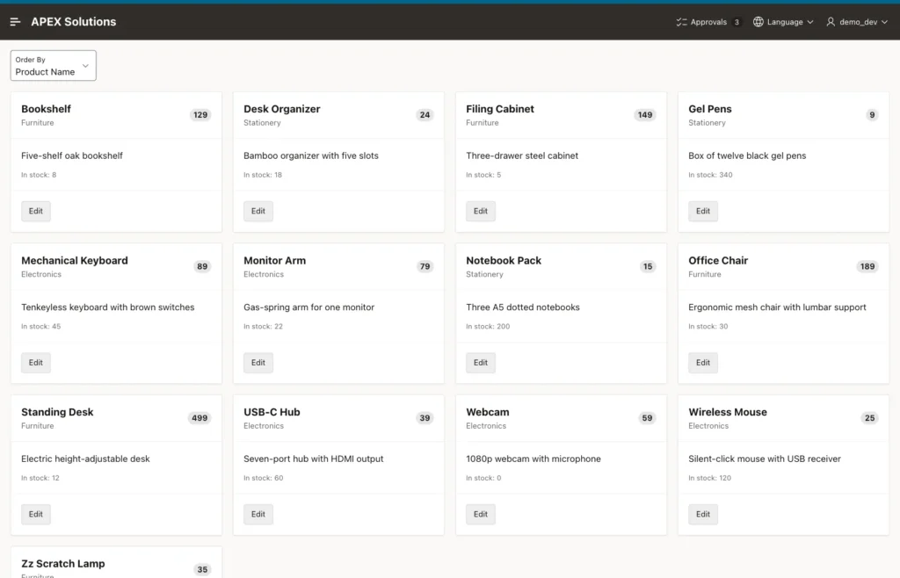Click the demo_dev user icon
Screen dimensions: 900x578
[x=831, y=22]
